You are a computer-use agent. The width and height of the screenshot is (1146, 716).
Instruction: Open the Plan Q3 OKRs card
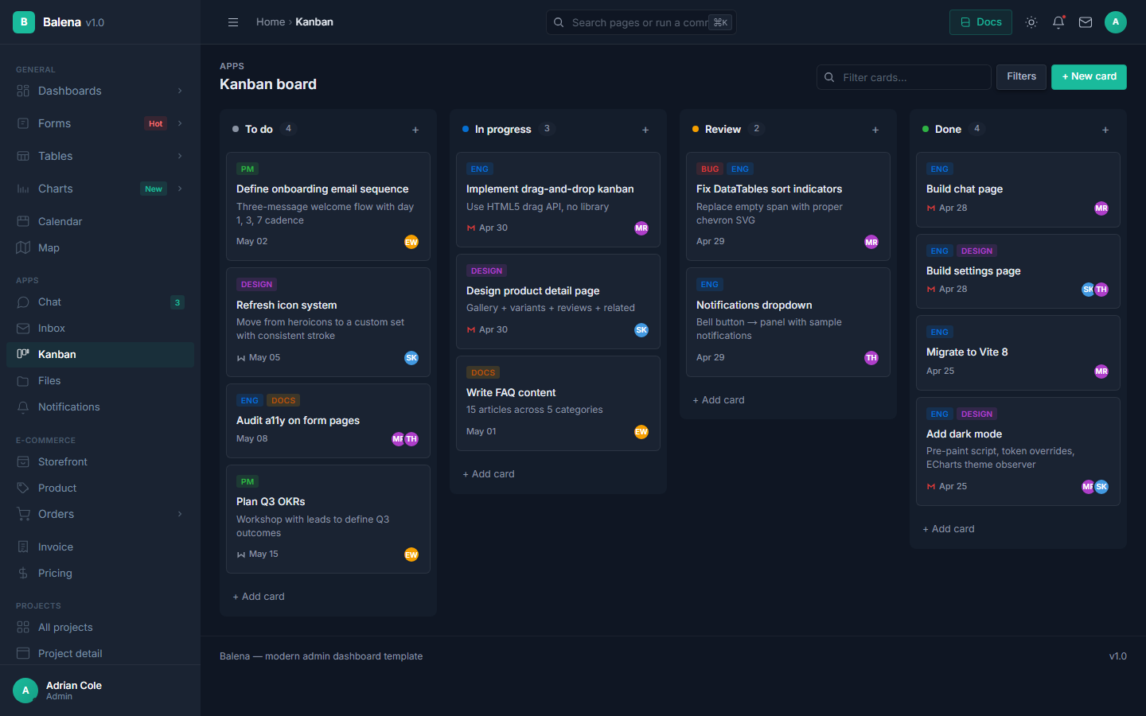tap(328, 519)
